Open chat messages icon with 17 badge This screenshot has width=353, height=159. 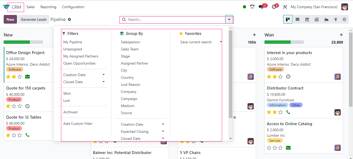coord(261,7)
